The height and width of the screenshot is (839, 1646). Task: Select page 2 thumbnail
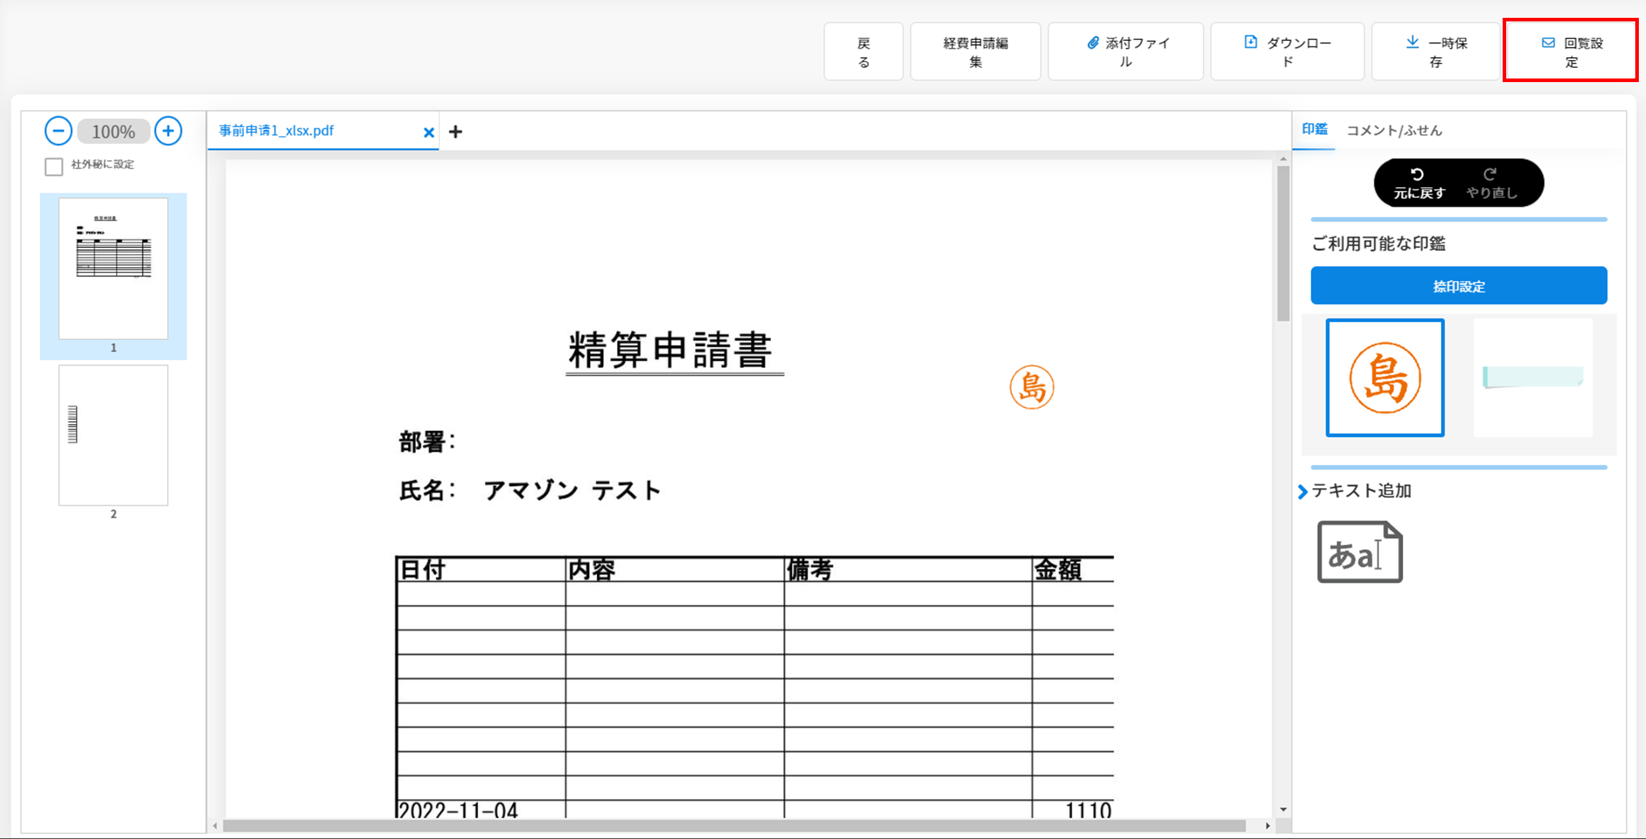[113, 435]
